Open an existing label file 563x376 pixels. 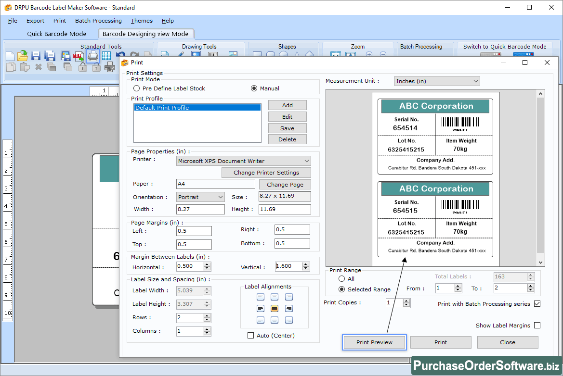point(22,55)
